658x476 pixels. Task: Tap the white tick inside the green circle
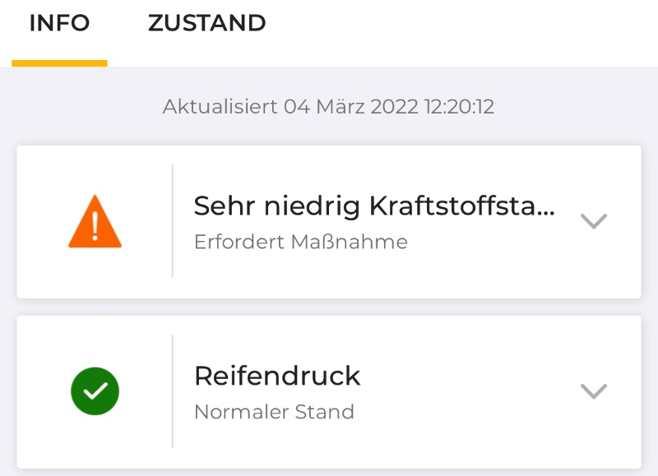(95, 391)
